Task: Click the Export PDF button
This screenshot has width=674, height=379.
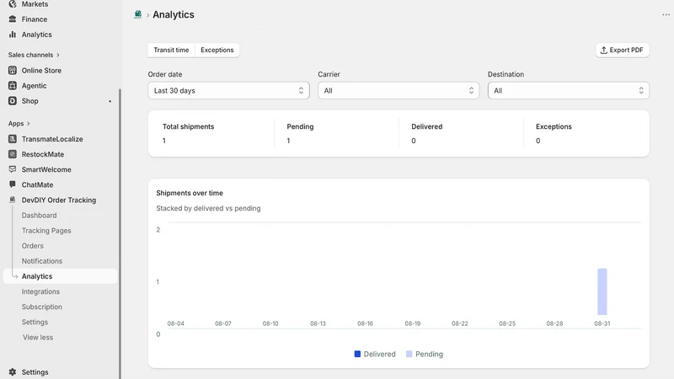Action: 622,50
